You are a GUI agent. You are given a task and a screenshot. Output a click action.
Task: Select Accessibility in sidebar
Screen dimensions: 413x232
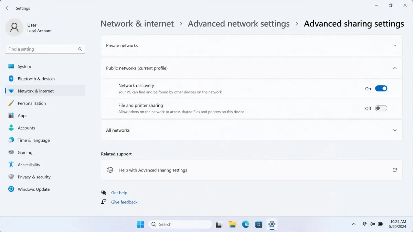tap(45, 165)
